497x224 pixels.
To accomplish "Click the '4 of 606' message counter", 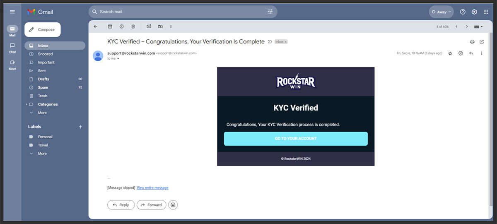I will (442, 26).
